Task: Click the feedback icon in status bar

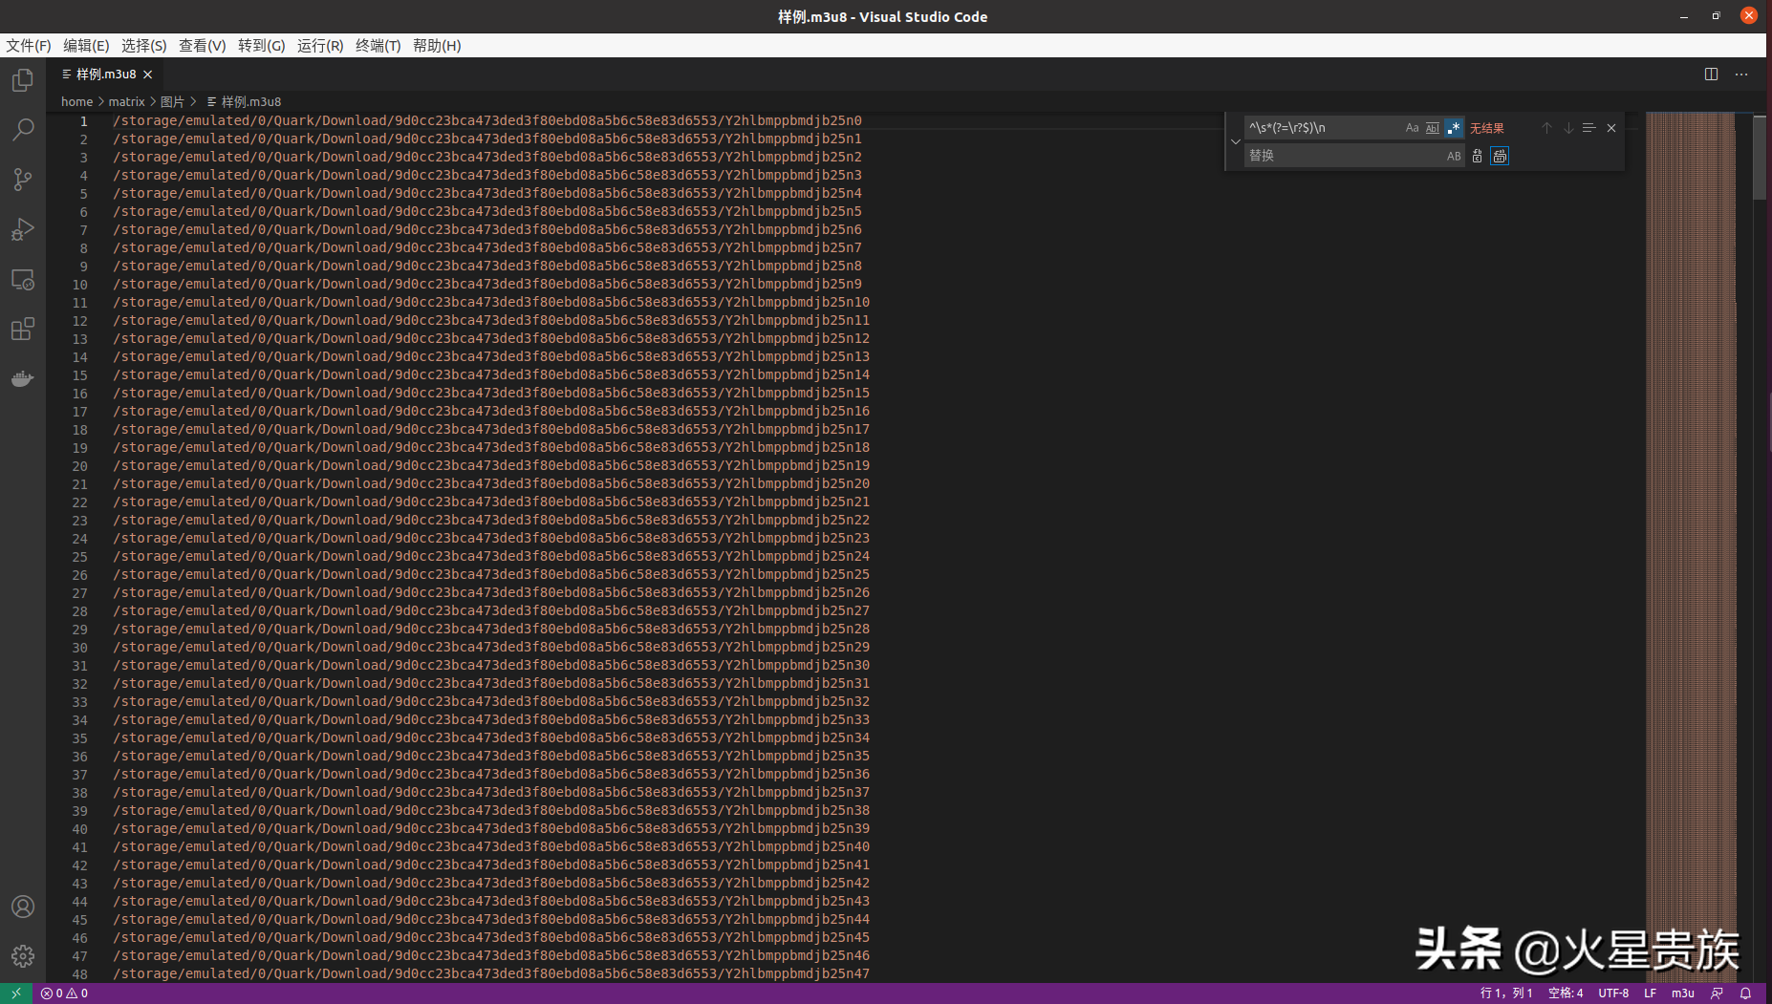Action: coord(1718,993)
